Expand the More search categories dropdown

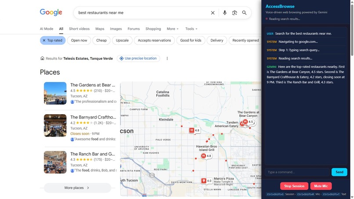pyautogui.click(x=173, y=29)
